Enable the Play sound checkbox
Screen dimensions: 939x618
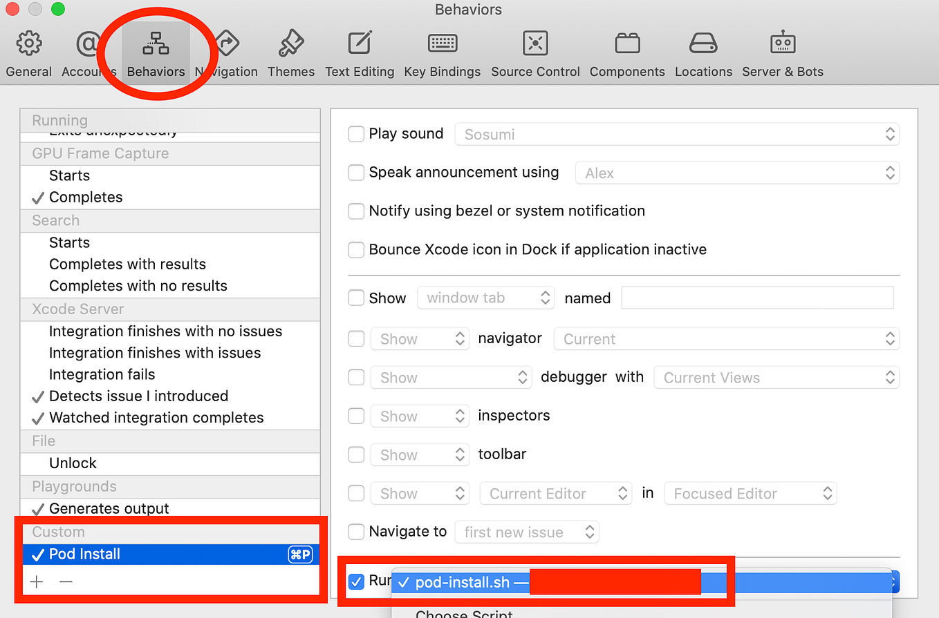[x=356, y=134]
